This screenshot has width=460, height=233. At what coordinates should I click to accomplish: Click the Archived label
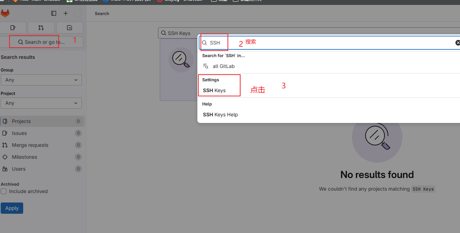click(x=10, y=184)
